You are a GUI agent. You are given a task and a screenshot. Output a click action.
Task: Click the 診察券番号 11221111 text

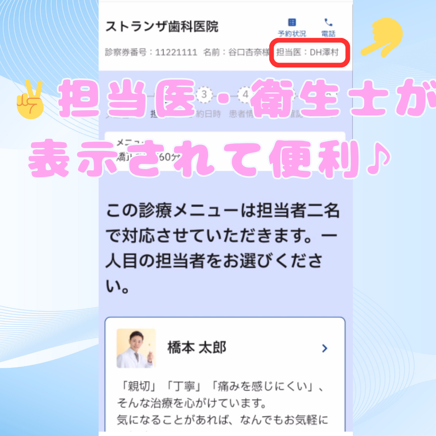pos(151,52)
